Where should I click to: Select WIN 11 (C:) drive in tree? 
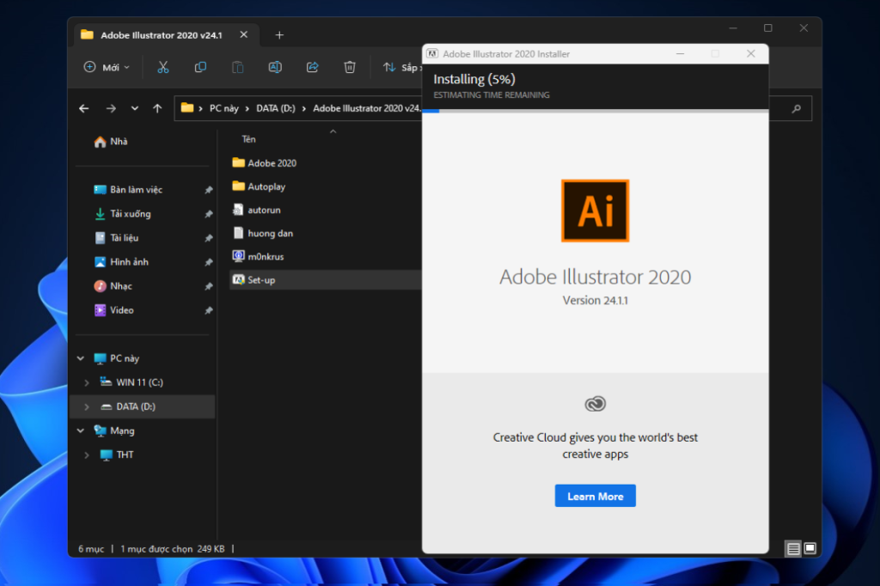click(x=139, y=383)
